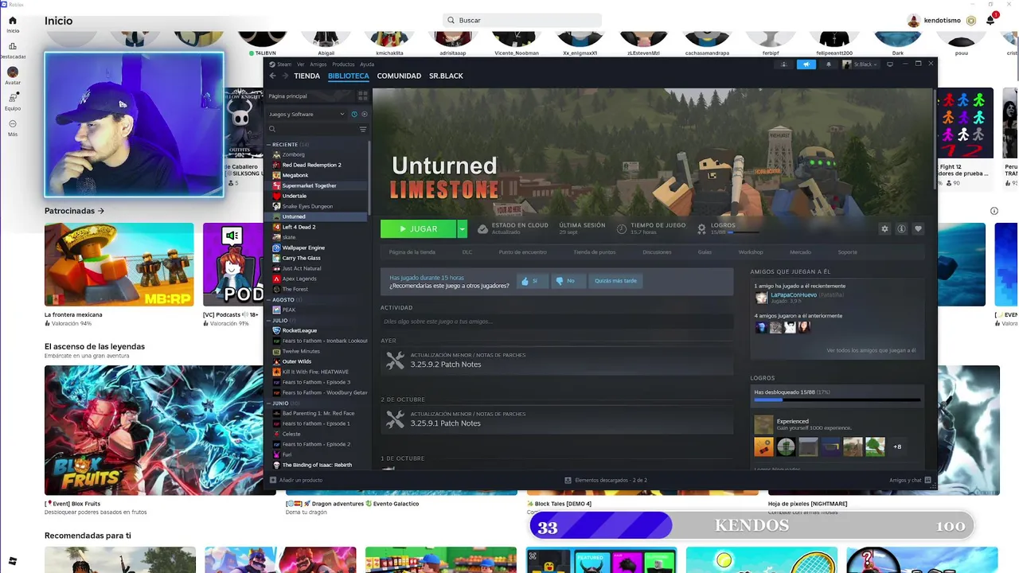1019x573 pixels.
Task: Go forward with Steam's right arrow
Action: tap(284, 76)
